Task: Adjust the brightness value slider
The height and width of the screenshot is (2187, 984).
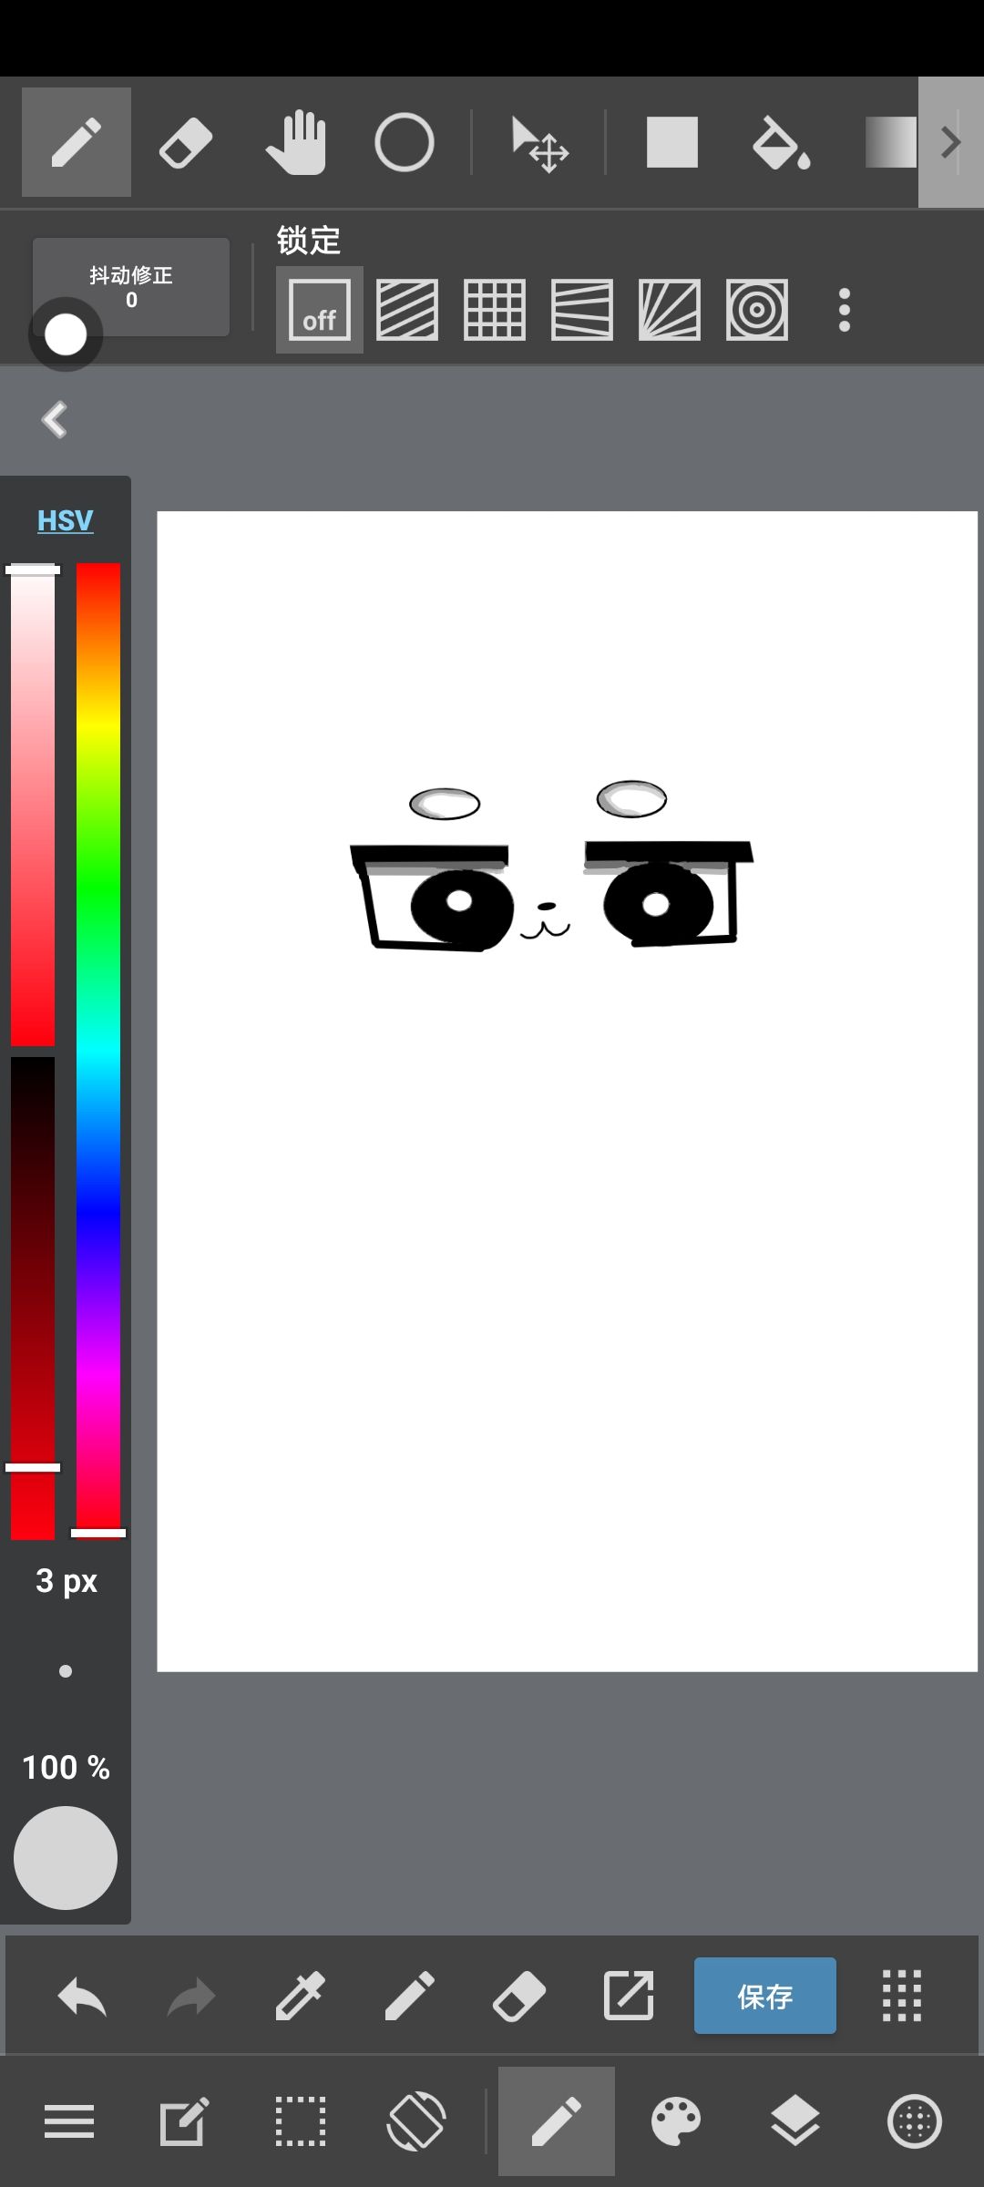Action: pyautogui.click(x=33, y=1299)
